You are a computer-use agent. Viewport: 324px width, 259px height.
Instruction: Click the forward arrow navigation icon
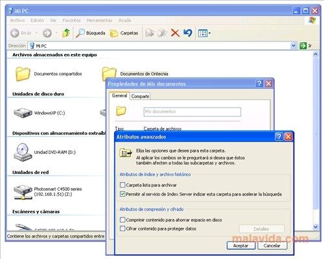coord(47,33)
